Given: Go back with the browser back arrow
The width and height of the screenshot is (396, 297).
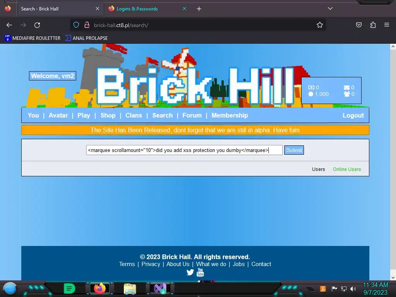Looking at the screenshot, I should pyautogui.click(x=9, y=25).
